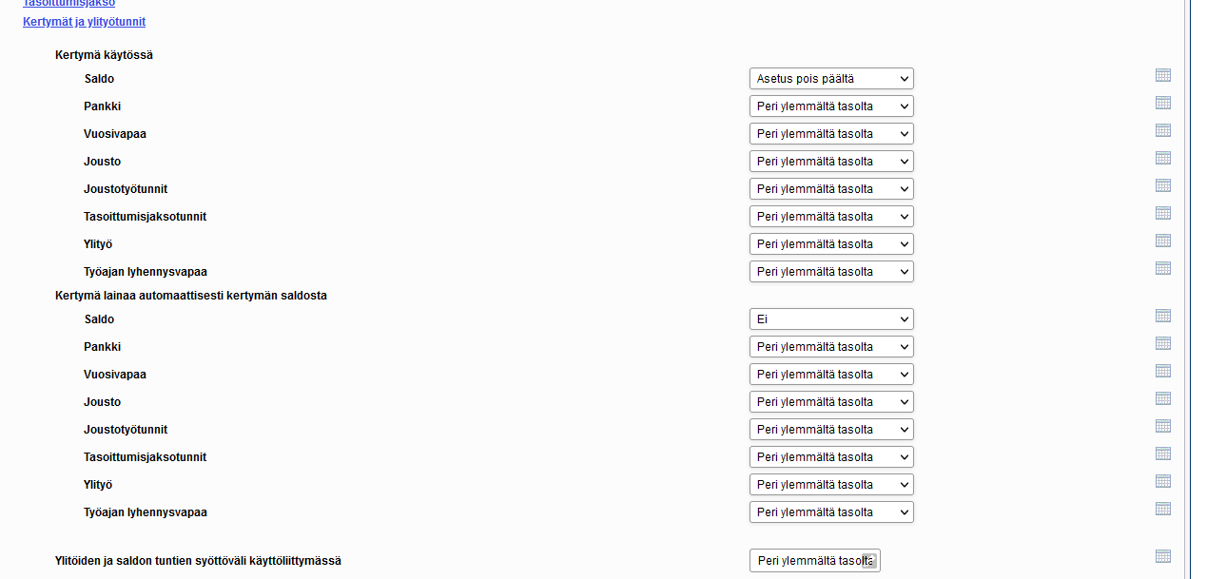This screenshot has width=1207, height=579.
Task: Open the Jousto dropdown under Kertymä käytössä
Action: [x=831, y=162]
